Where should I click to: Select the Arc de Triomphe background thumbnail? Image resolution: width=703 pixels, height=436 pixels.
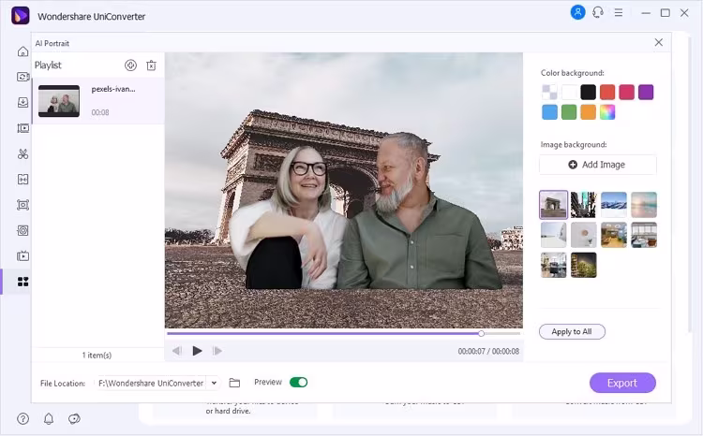tap(554, 205)
